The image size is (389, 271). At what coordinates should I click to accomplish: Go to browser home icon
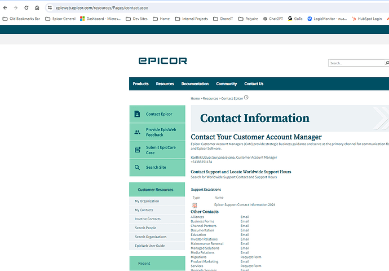pos(37,8)
